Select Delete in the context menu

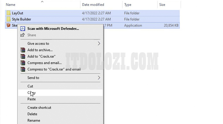pos(32,114)
